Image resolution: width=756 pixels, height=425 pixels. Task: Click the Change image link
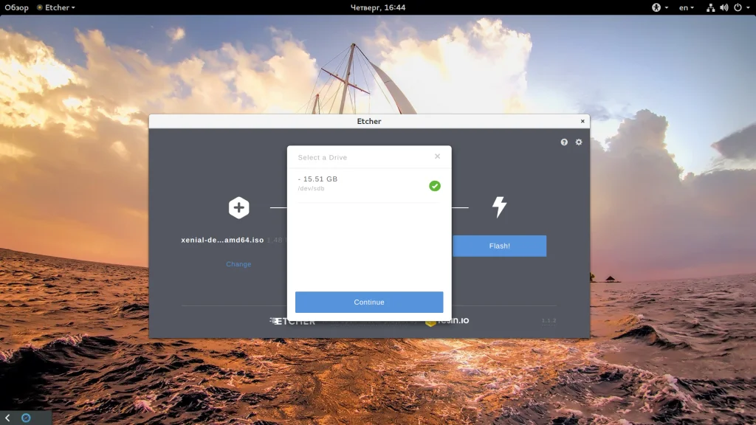[238, 264]
